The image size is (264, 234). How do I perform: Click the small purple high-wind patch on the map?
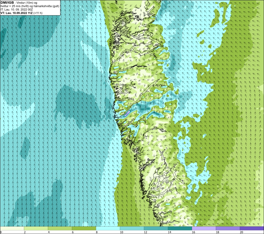[127, 113]
